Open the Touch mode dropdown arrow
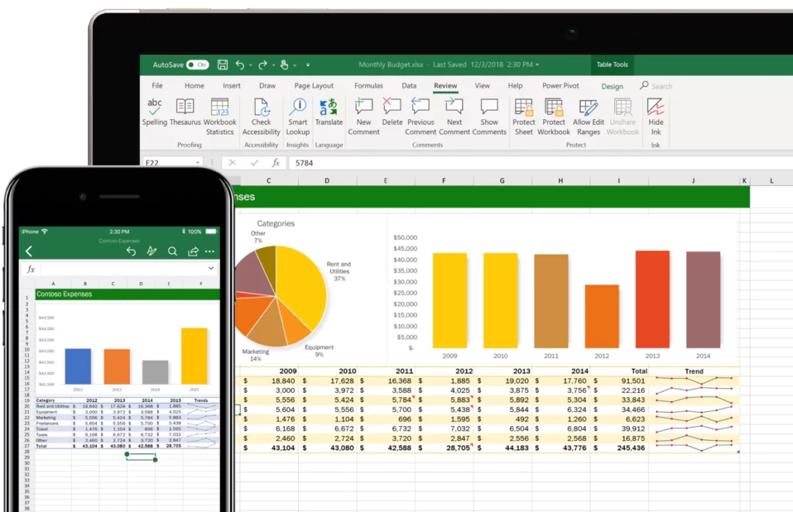 (294, 65)
